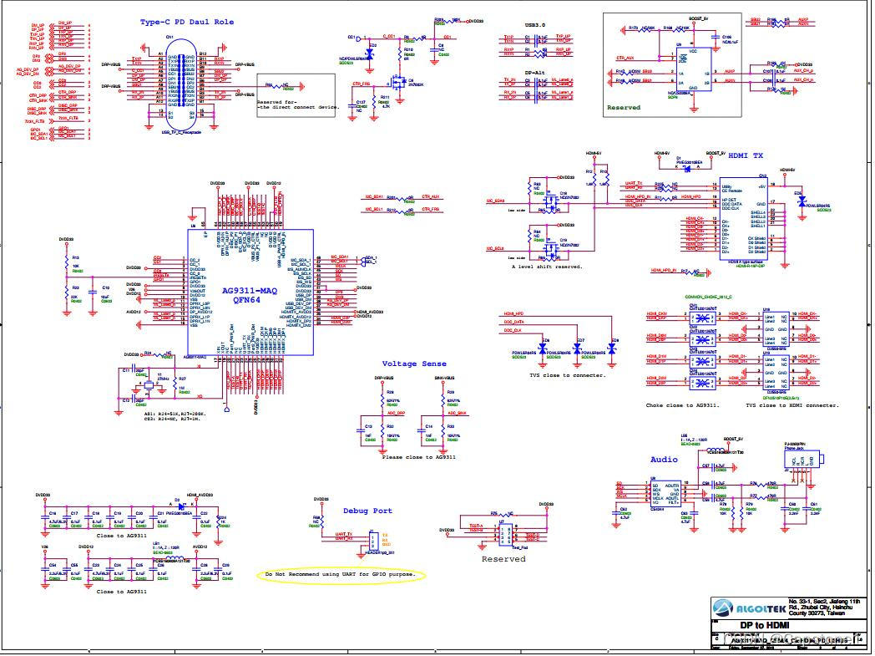Image resolution: width=875 pixels, height=656 pixels.
Task: Click the ADC_DRP net label
Action: pos(396,413)
